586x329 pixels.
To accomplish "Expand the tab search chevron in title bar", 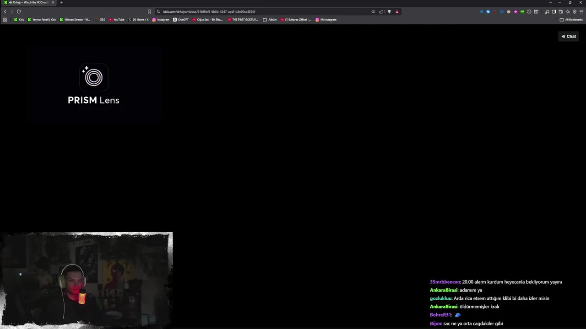I will point(550,2).
